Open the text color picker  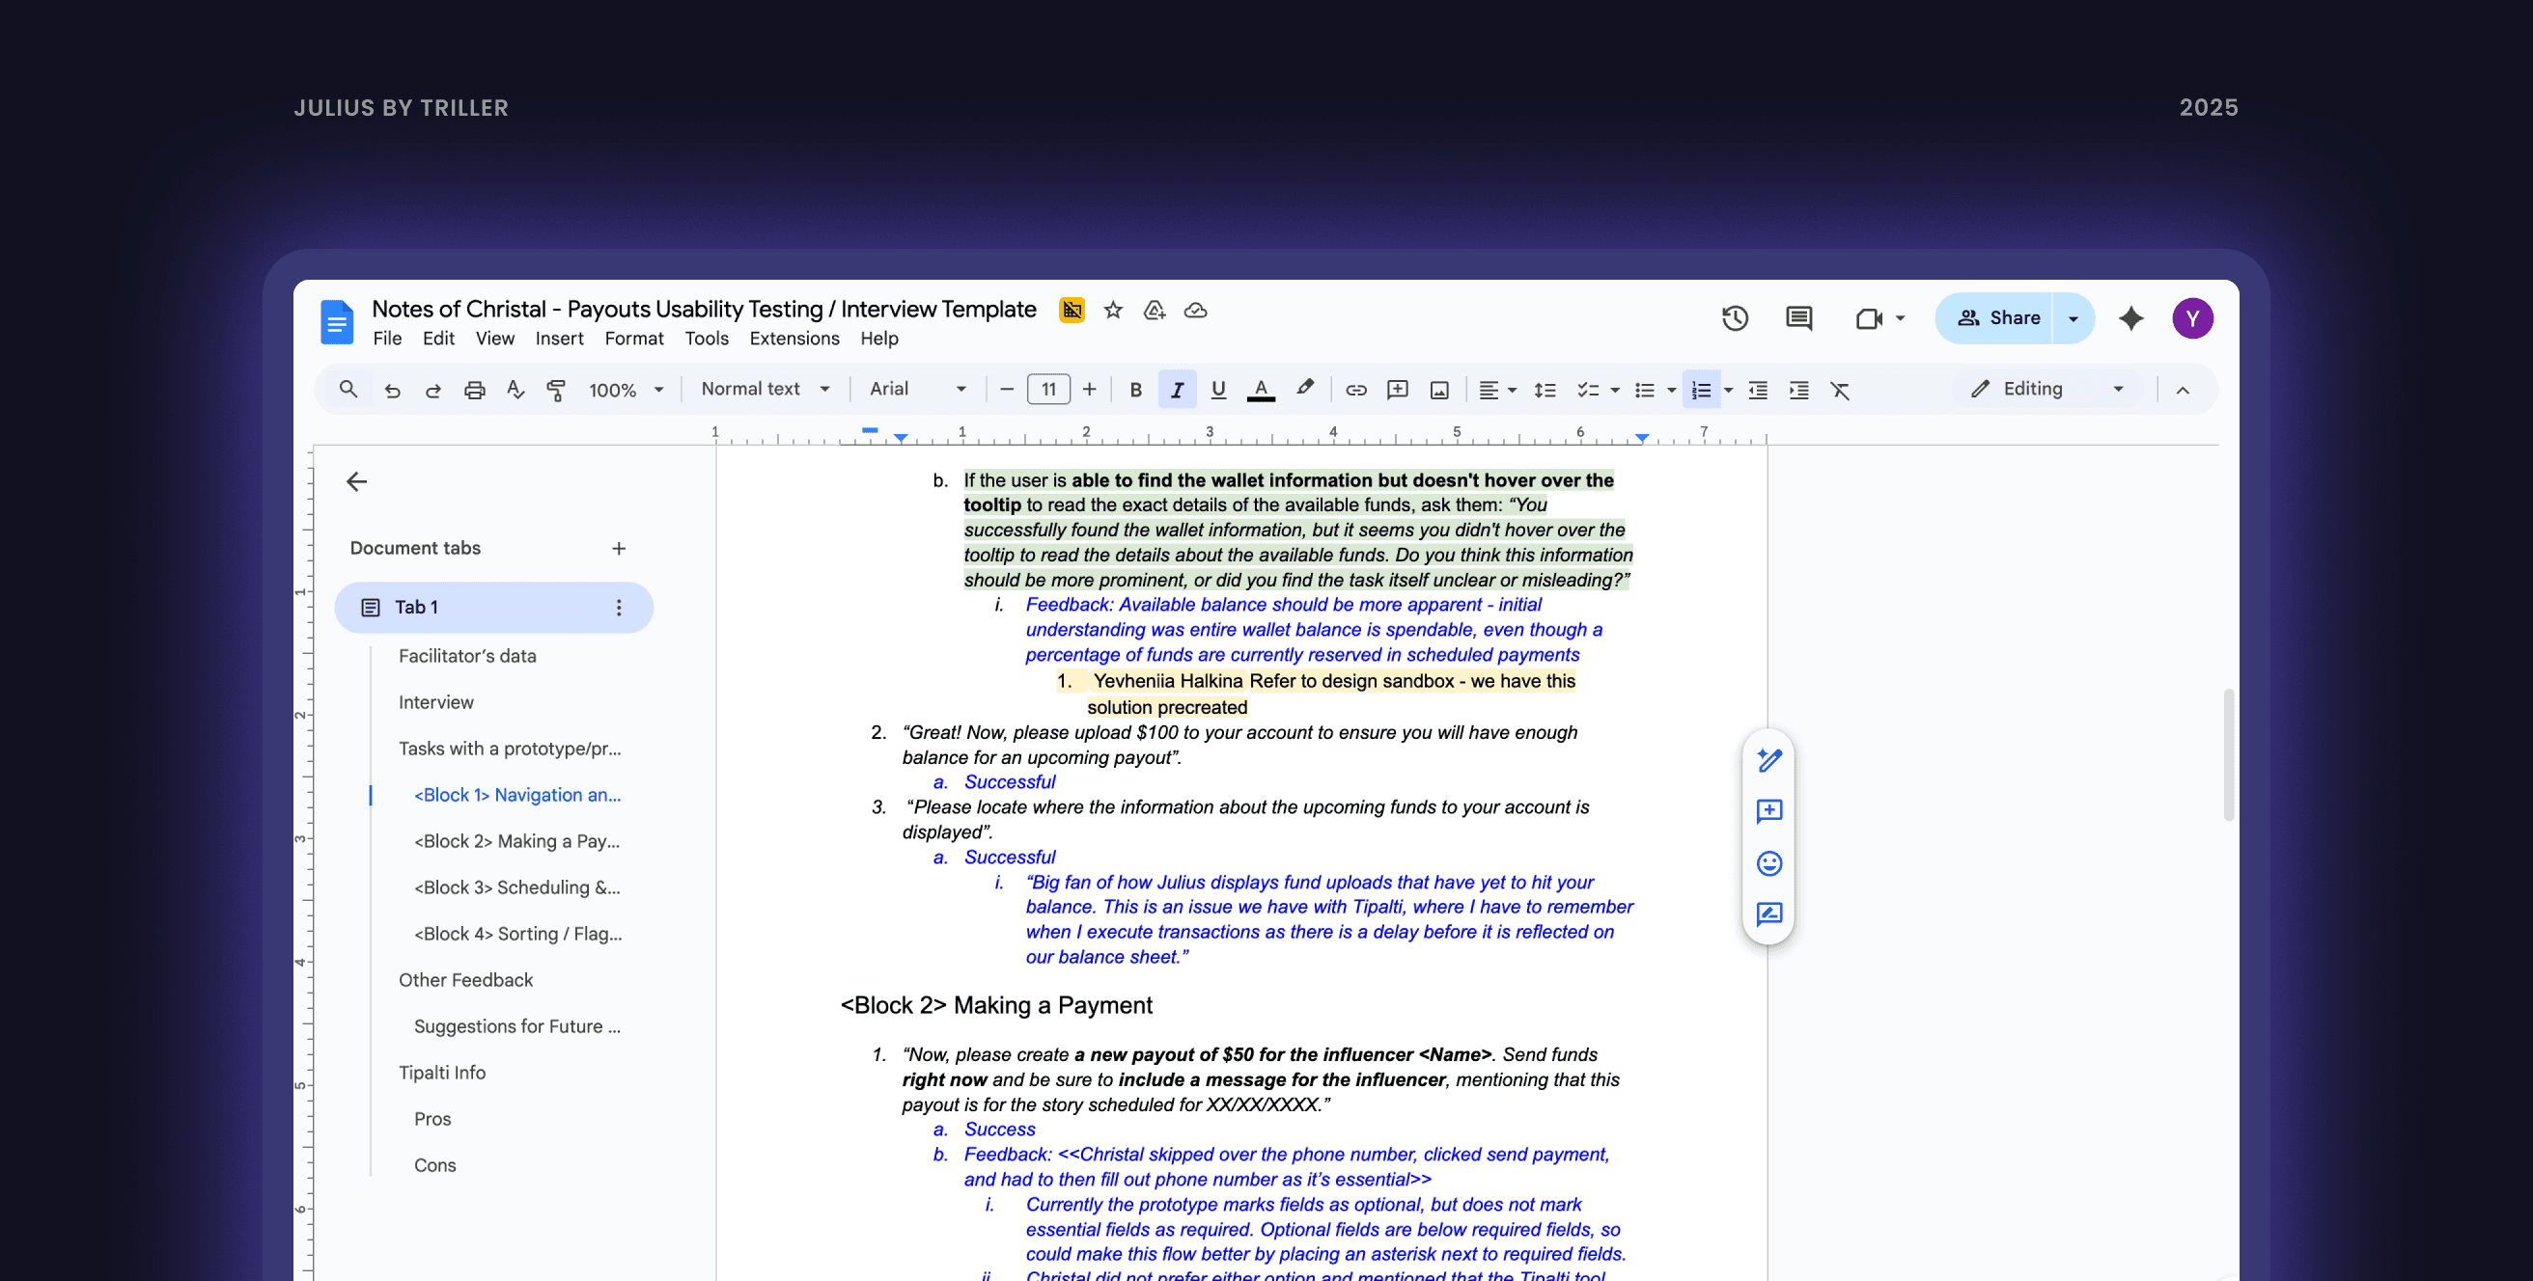[1261, 390]
